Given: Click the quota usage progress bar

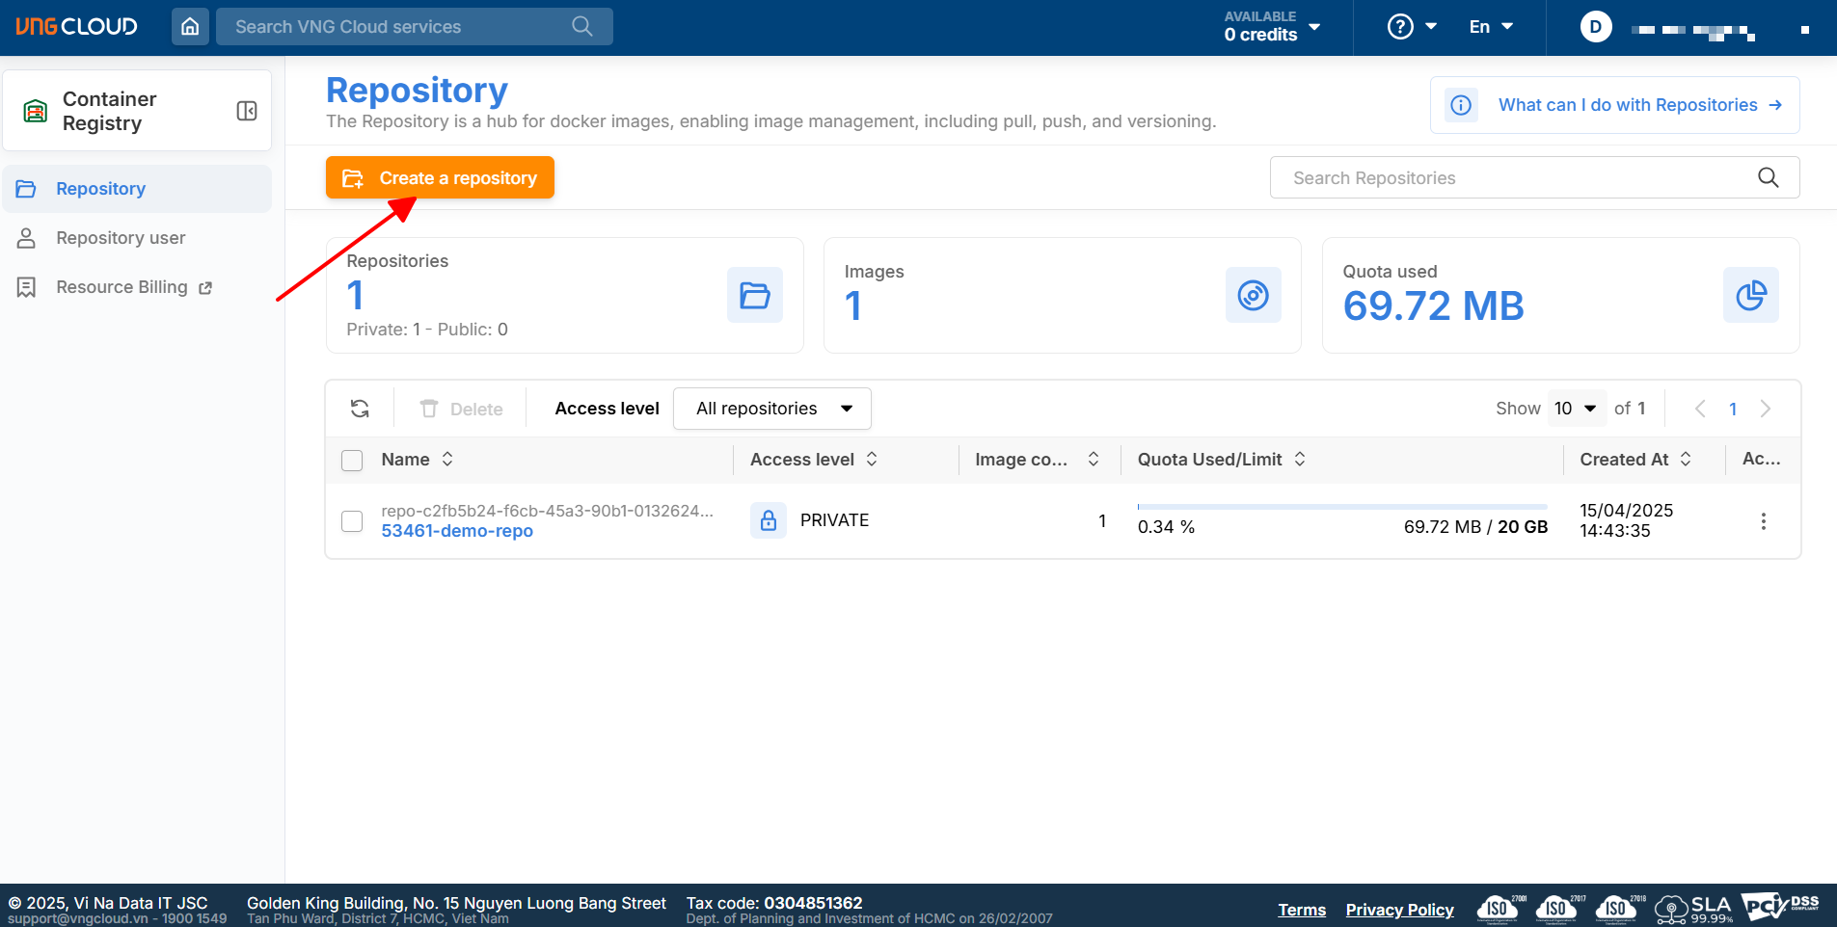Looking at the screenshot, I should point(1341,507).
